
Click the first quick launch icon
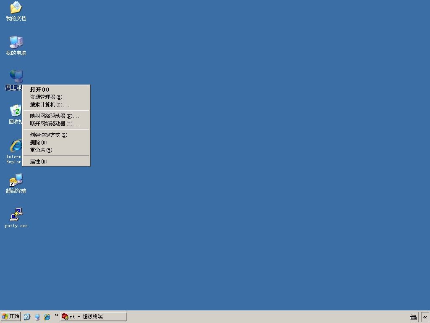pyautogui.click(x=27, y=317)
